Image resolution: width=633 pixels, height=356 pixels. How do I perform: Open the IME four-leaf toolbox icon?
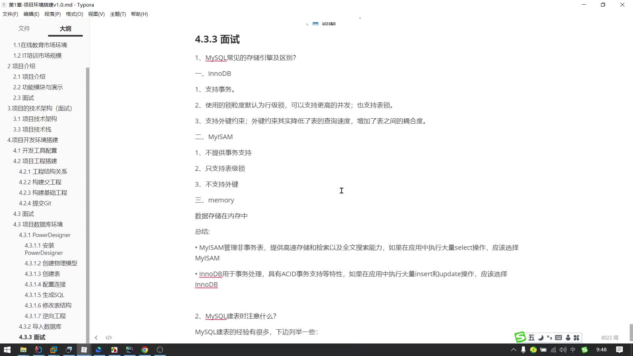pos(576,338)
